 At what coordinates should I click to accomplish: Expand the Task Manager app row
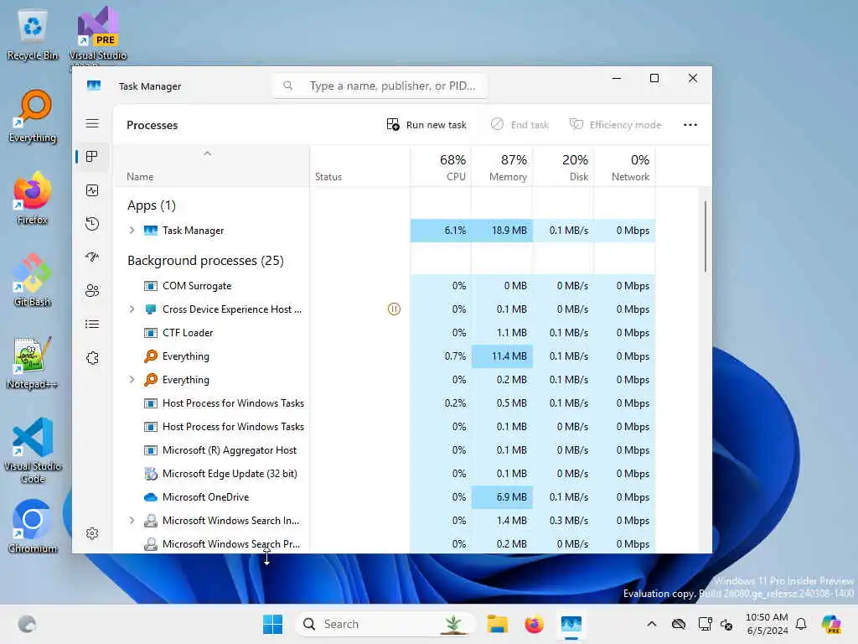pyautogui.click(x=132, y=231)
